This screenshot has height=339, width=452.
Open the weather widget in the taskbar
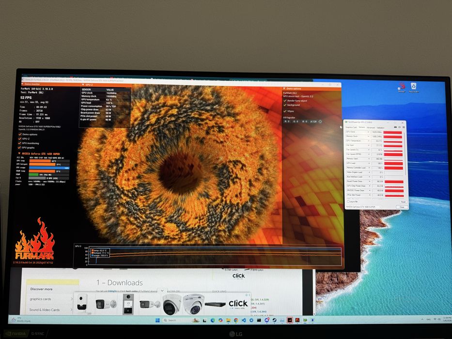[22, 320]
